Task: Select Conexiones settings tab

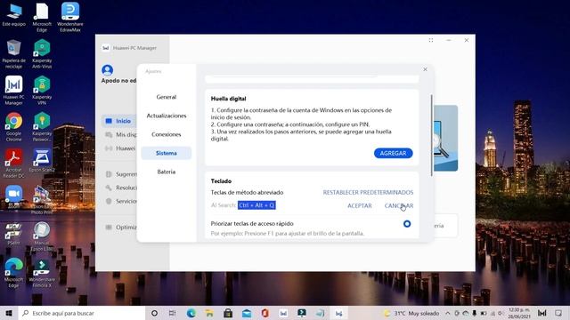Action: 167,134
